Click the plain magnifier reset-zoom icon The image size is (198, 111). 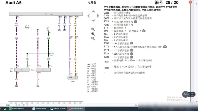[93, 29]
